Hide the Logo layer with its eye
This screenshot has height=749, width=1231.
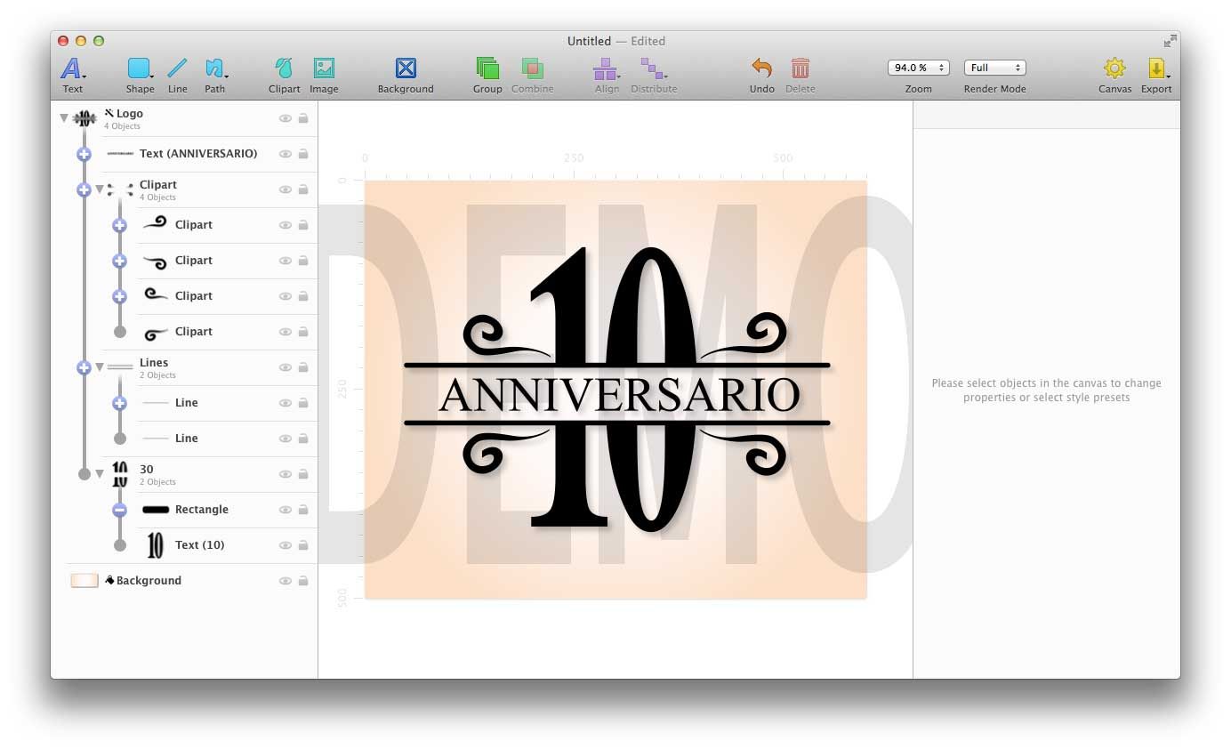pyautogui.click(x=286, y=118)
